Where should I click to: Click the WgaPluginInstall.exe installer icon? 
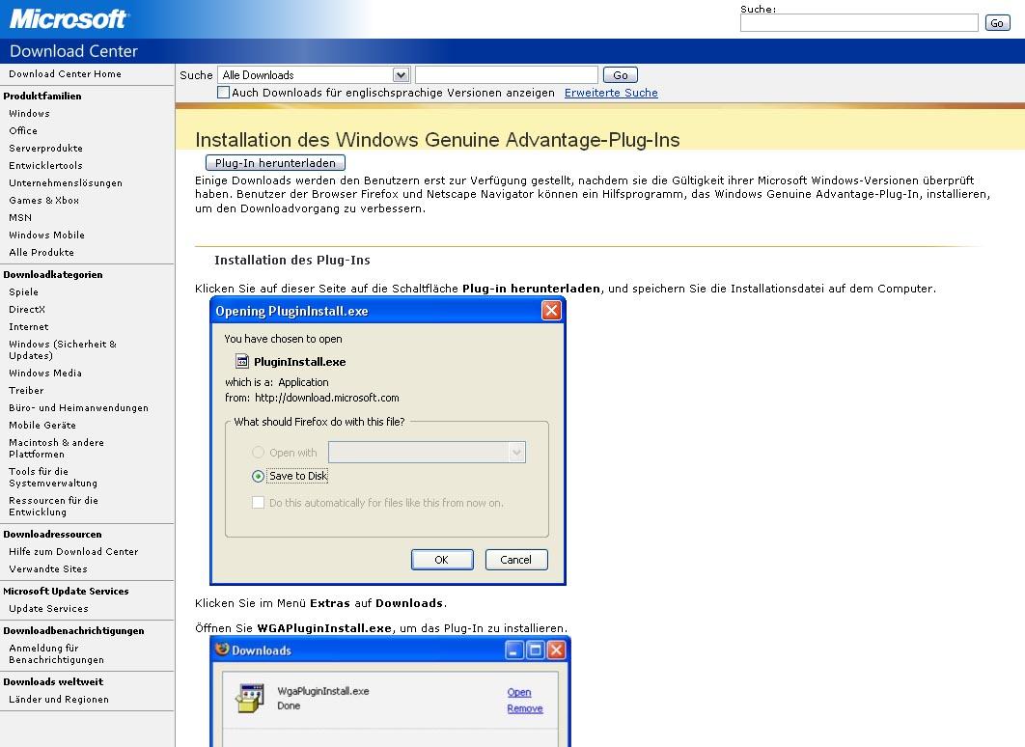(x=250, y=698)
